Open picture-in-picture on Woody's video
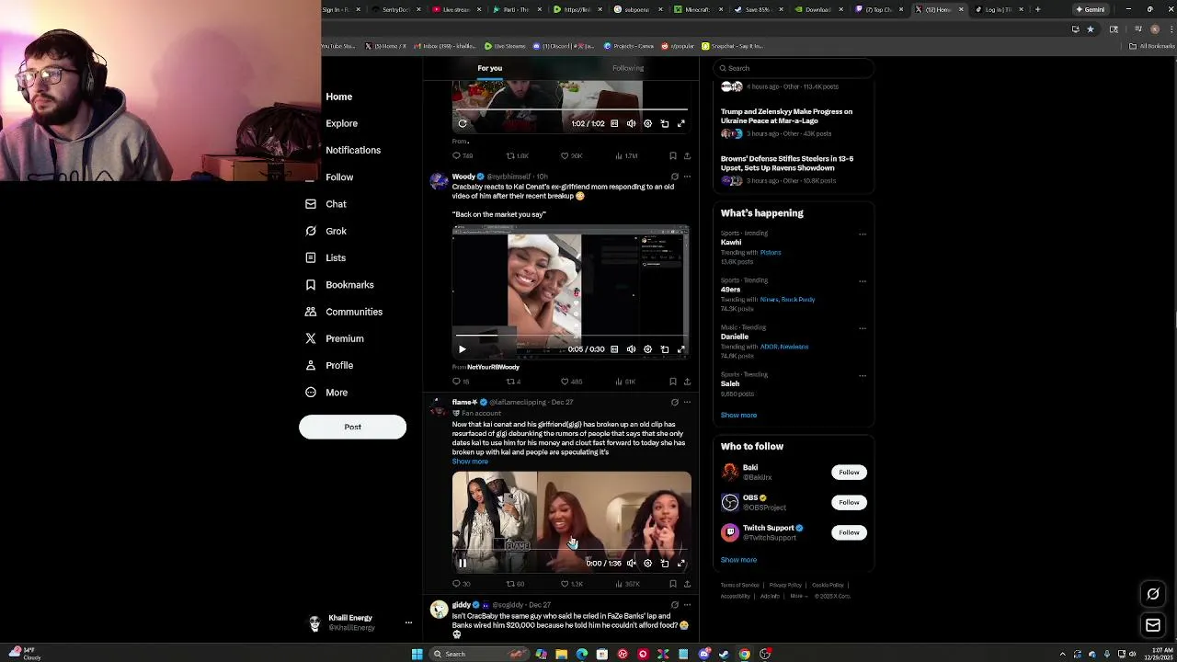Screen dimensions: 1177x662 point(665,349)
